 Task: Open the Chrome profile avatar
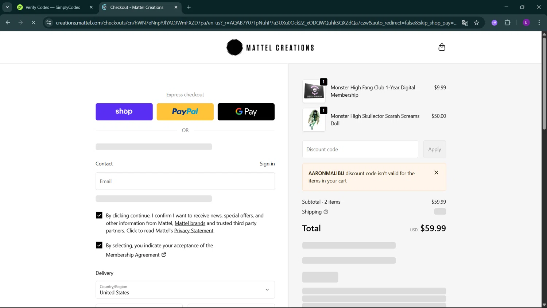click(526, 23)
